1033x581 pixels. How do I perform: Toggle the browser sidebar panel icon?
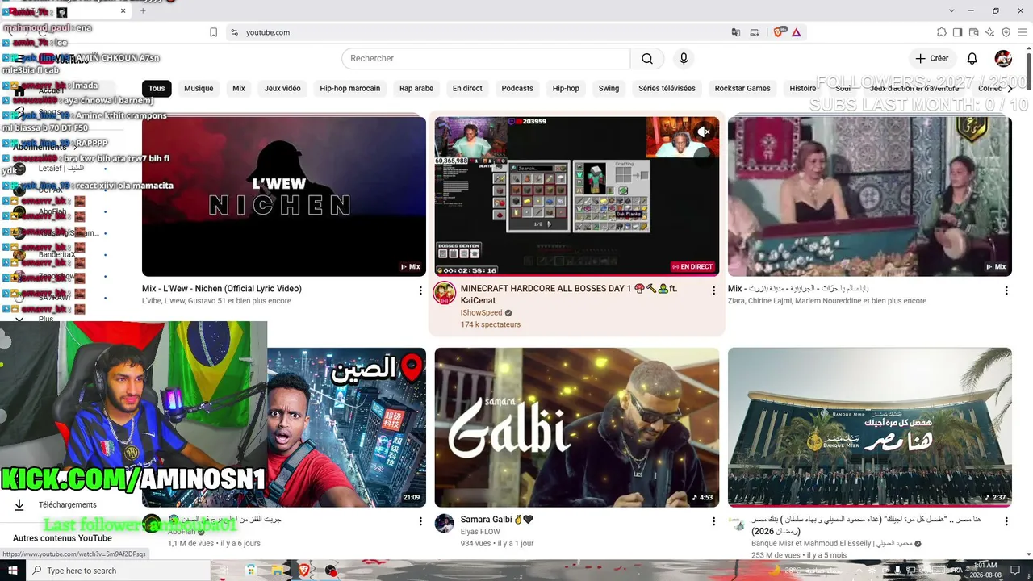click(x=957, y=32)
